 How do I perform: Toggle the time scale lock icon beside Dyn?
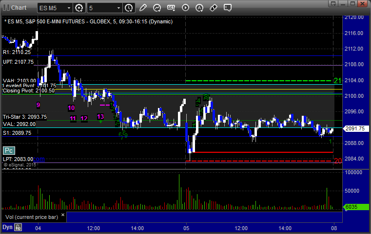[18, 227]
